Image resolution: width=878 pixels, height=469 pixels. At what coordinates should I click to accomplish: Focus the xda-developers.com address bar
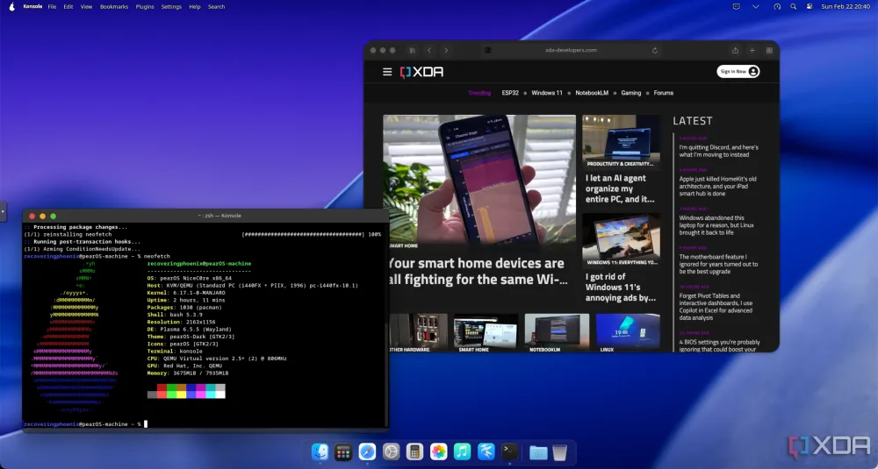click(572, 50)
